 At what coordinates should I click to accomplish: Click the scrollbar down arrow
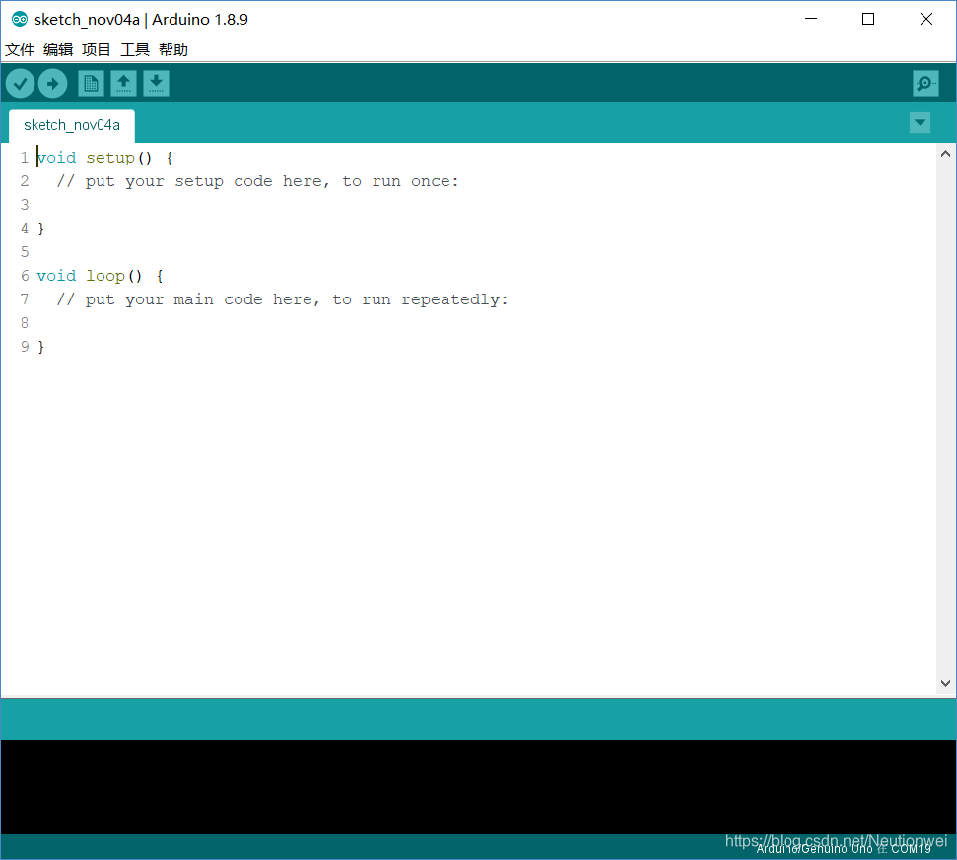945,682
